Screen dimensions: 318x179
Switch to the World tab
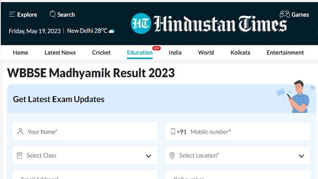tap(206, 53)
